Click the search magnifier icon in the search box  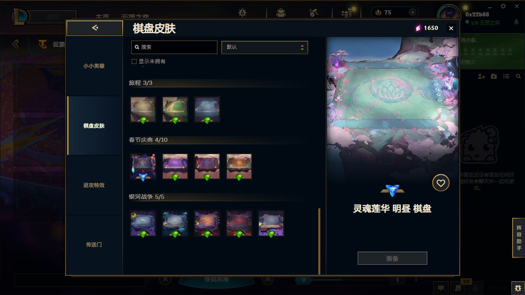pos(137,47)
